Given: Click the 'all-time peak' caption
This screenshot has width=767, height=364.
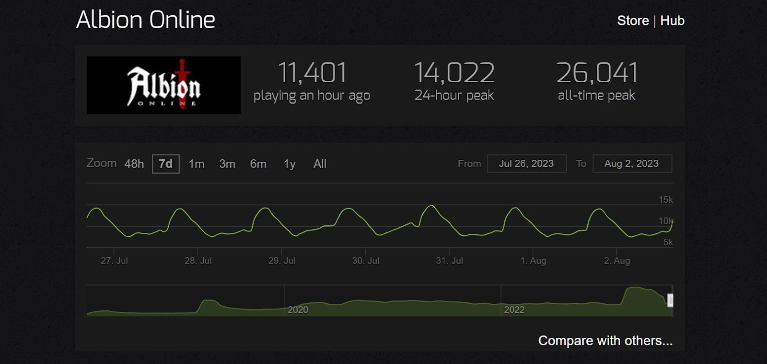Looking at the screenshot, I should pyautogui.click(x=596, y=95).
